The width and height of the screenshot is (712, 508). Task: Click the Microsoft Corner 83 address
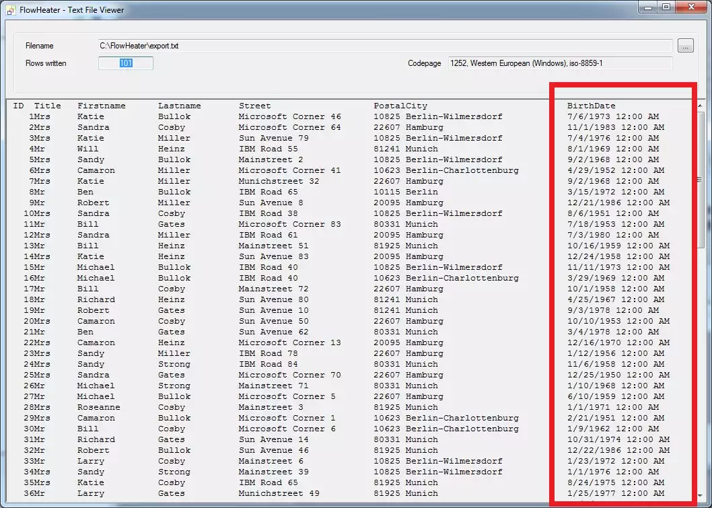point(289,224)
